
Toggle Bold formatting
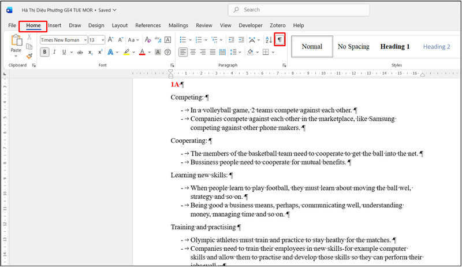44,52
